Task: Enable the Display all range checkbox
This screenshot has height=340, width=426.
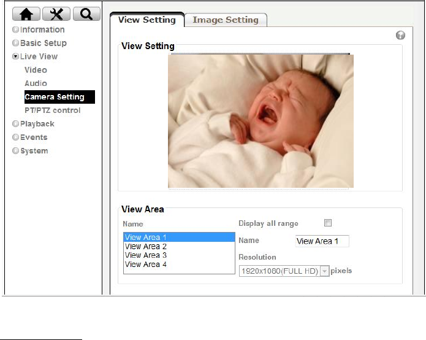Action: [328, 223]
